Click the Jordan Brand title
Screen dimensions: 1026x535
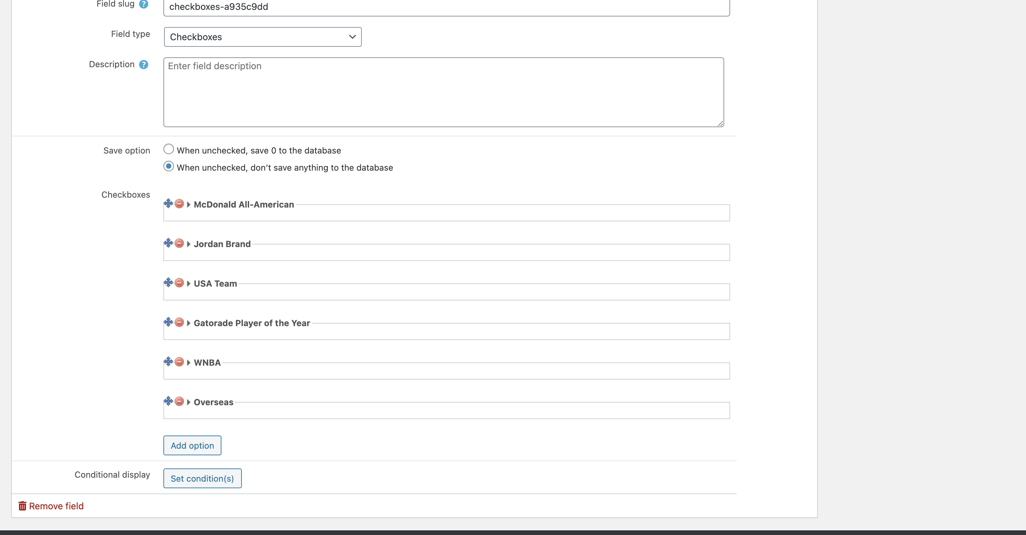222,244
